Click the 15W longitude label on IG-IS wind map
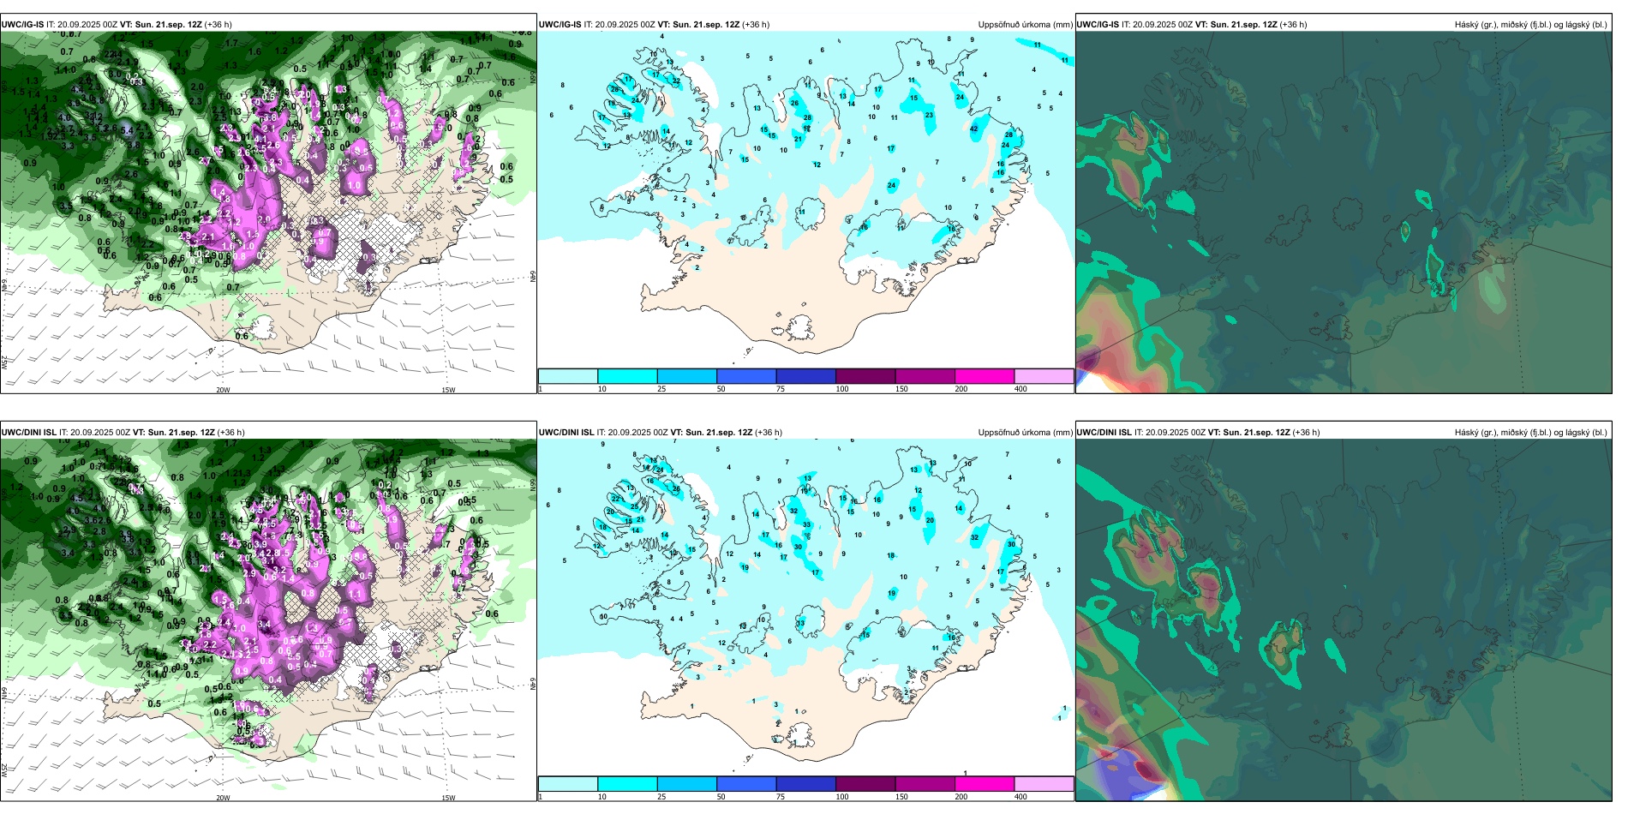Image resolution: width=1628 pixels, height=814 pixels. 448,390
